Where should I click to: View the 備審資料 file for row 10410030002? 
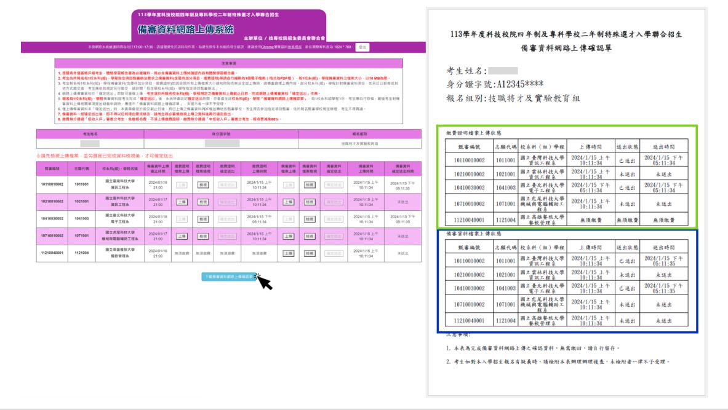[310, 219]
